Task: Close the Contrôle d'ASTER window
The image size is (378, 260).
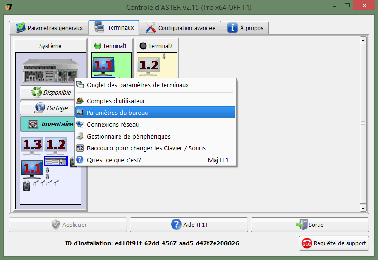Action: 364,6
